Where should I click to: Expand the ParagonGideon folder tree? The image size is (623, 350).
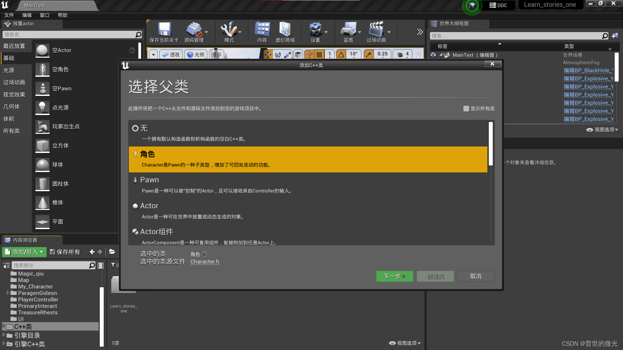coord(8,293)
